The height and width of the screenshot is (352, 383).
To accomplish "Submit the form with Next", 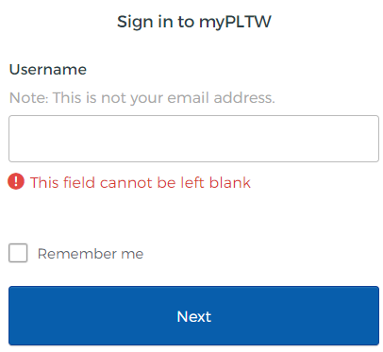I will click(x=193, y=316).
